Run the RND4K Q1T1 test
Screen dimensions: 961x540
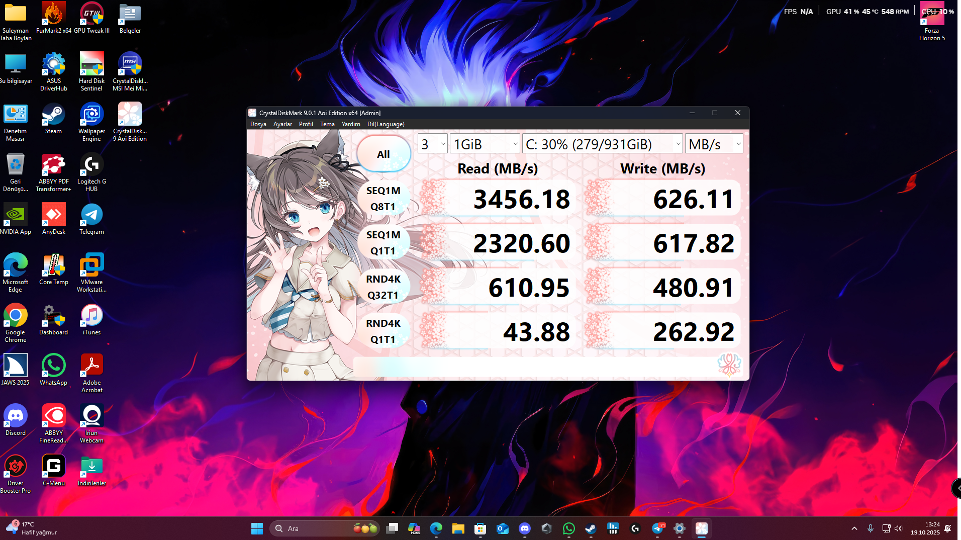pyautogui.click(x=383, y=331)
